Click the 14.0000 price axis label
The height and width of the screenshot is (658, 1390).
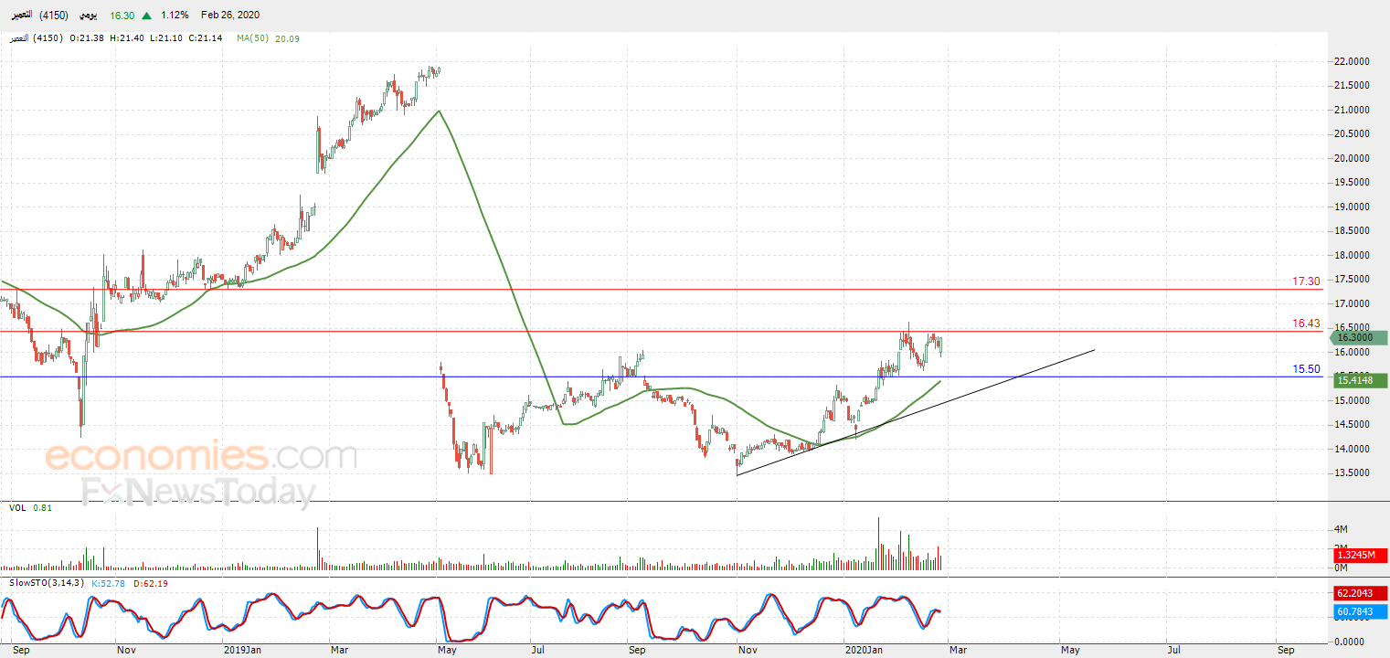coord(1352,449)
